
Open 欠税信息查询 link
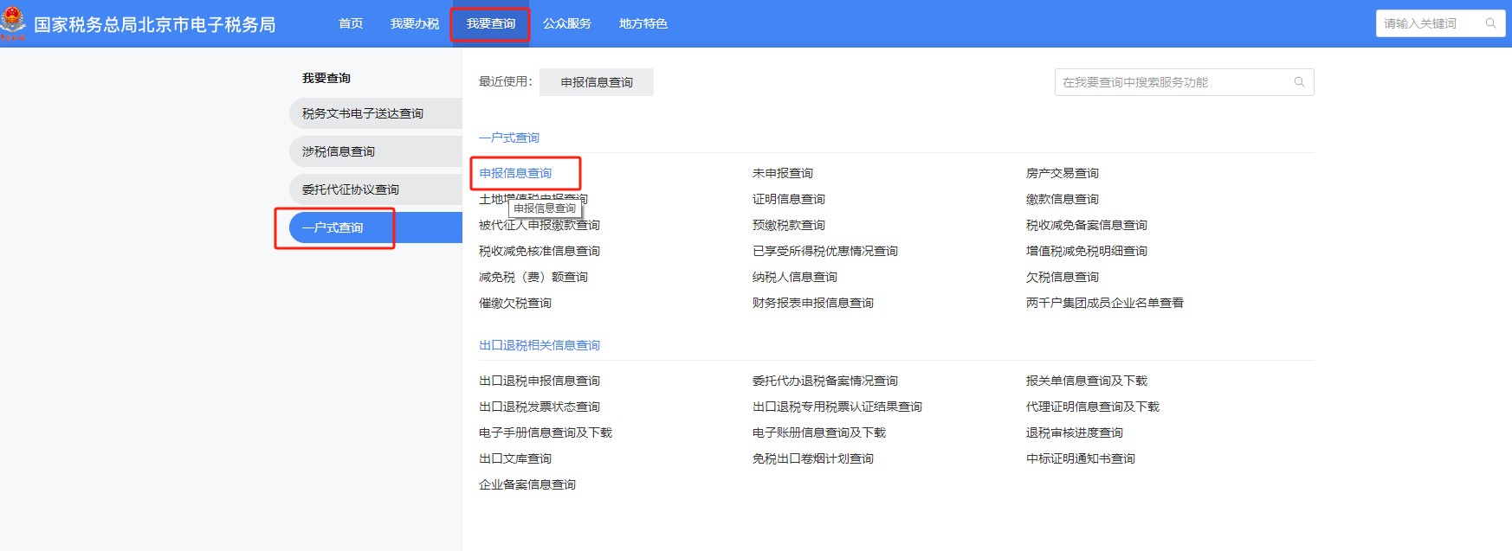1063,277
